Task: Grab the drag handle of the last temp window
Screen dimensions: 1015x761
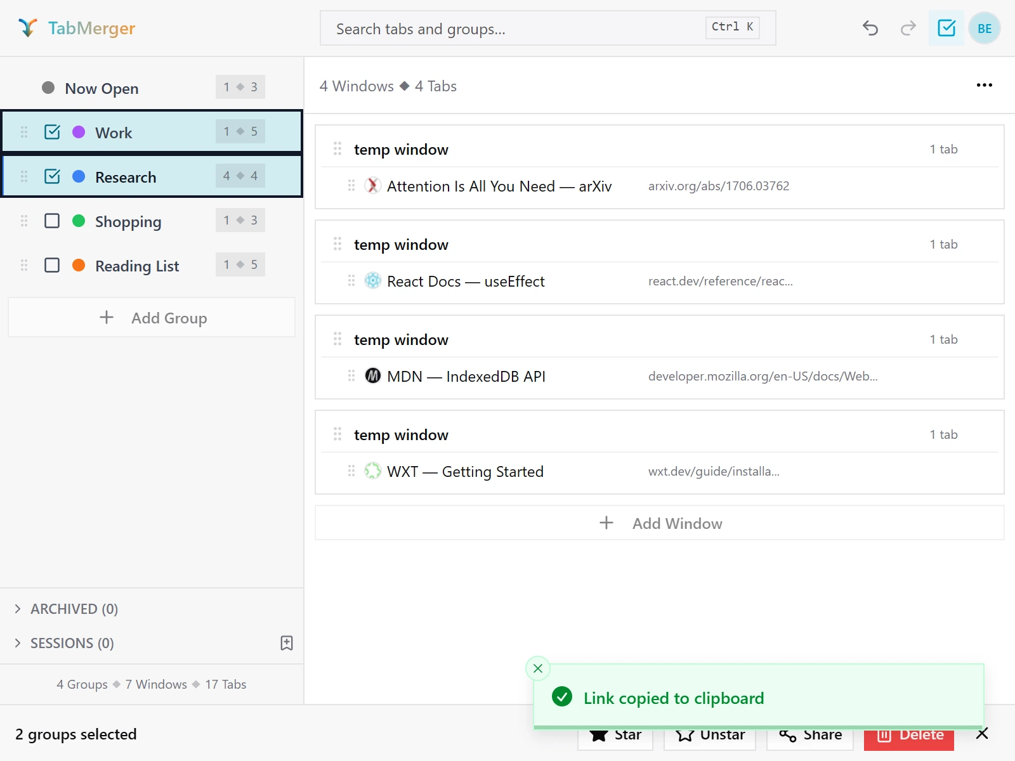Action: point(337,434)
